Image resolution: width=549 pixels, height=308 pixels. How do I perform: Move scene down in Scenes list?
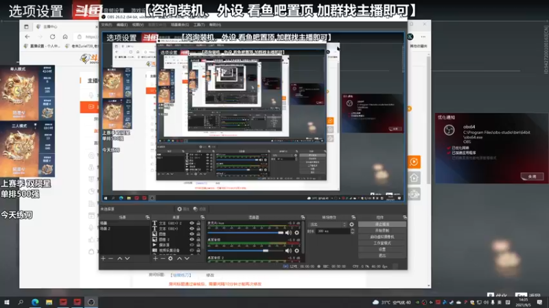[128, 259]
